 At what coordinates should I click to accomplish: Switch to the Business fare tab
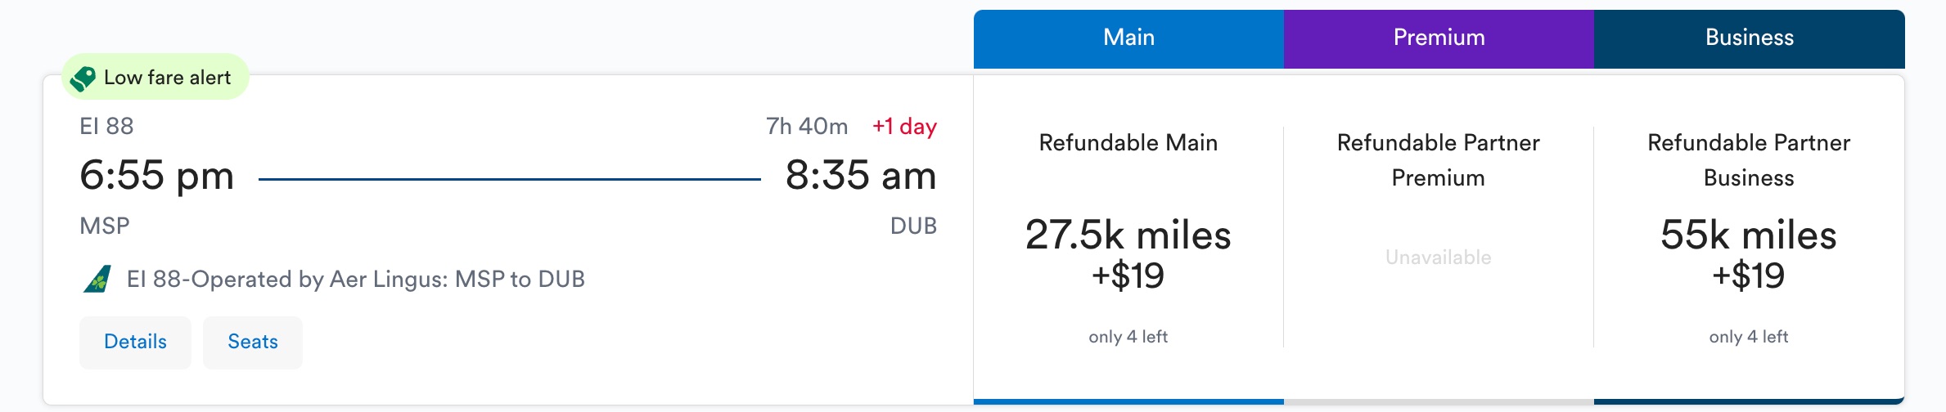click(x=1749, y=38)
